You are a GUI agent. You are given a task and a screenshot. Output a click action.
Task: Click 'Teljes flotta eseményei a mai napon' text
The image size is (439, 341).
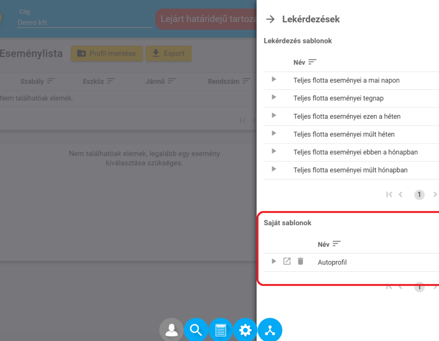point(346,80)
